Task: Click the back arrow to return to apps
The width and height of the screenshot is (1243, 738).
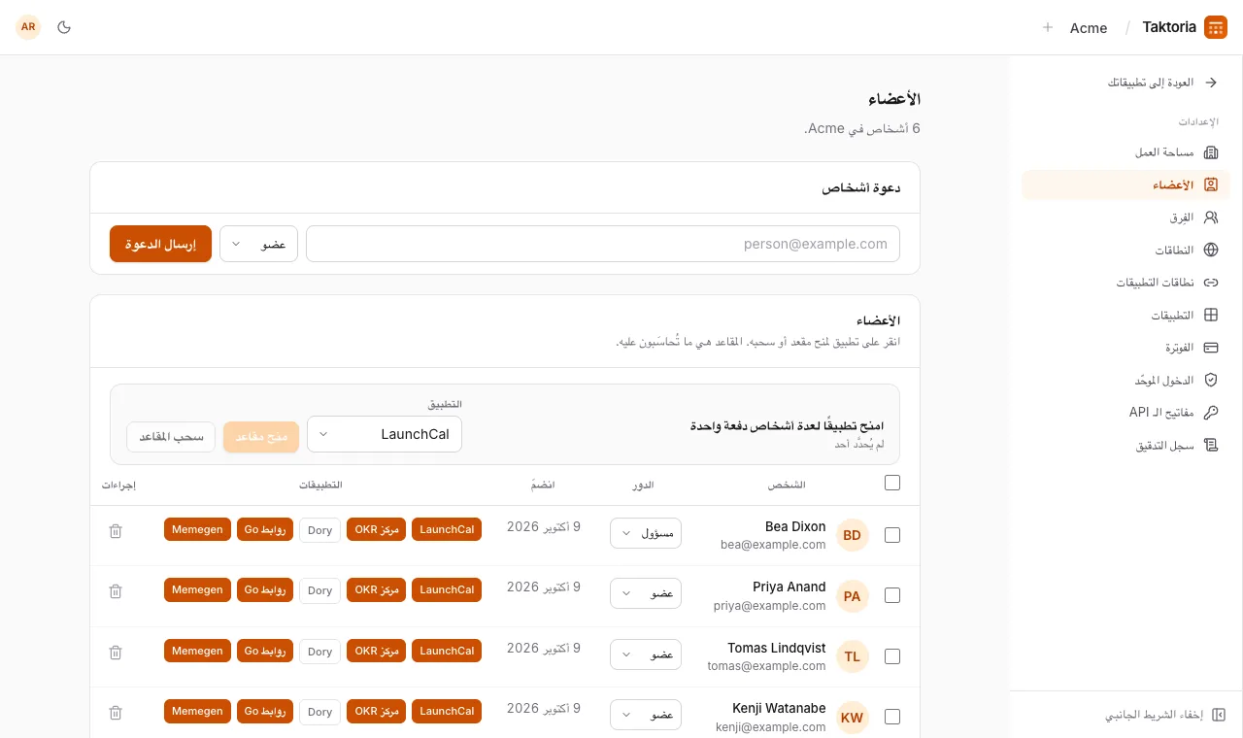Action: (1211, 83)
